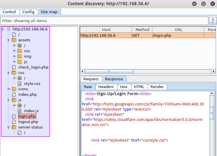Expand the icons folder node
Viewport: 217px width, 156px height.
(8, 89)
